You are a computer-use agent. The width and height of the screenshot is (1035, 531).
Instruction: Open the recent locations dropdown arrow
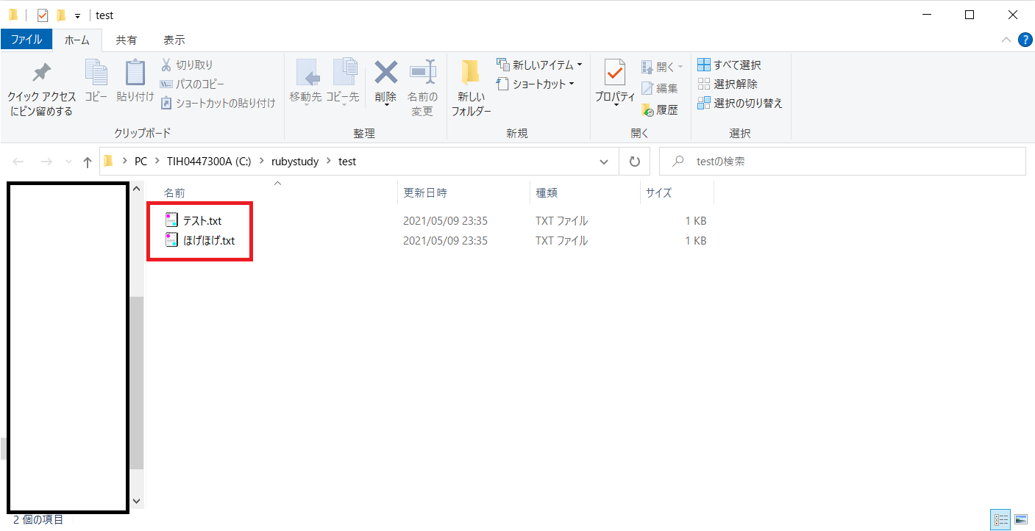(69, 162)
